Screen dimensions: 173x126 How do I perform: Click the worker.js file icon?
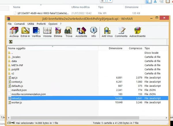[x=10, y=103]
